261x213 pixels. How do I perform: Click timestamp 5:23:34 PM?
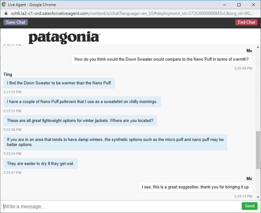tap(12, 154)
